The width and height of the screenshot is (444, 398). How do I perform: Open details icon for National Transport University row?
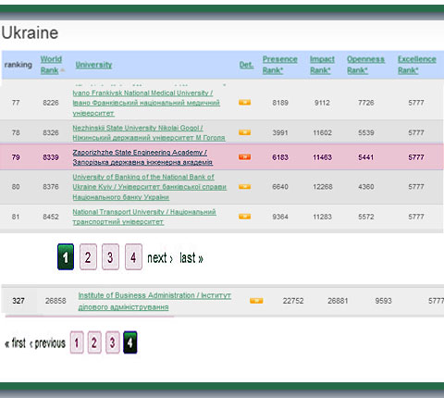point(244,217)
